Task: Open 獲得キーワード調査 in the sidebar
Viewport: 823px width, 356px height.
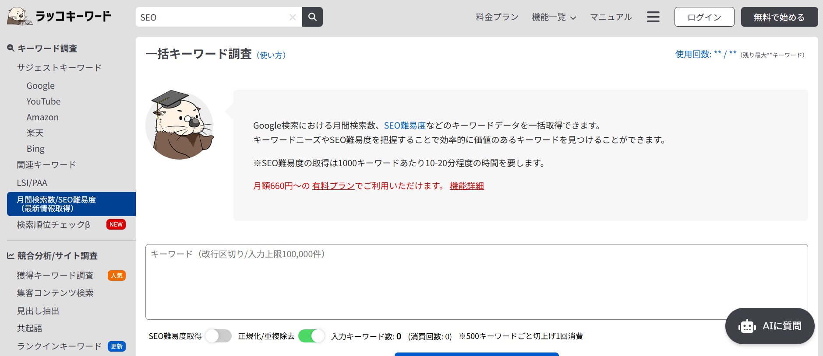Action: [x=55, y=276]
